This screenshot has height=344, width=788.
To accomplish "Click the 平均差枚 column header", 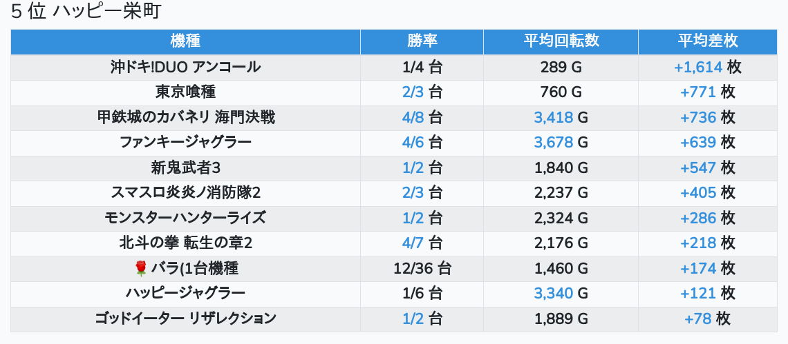I will tap(707, 41).
